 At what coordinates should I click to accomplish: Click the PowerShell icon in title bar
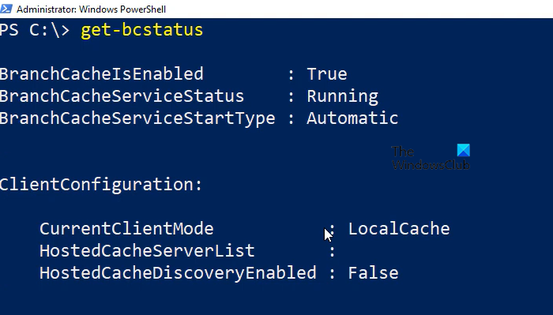[6, 9]
